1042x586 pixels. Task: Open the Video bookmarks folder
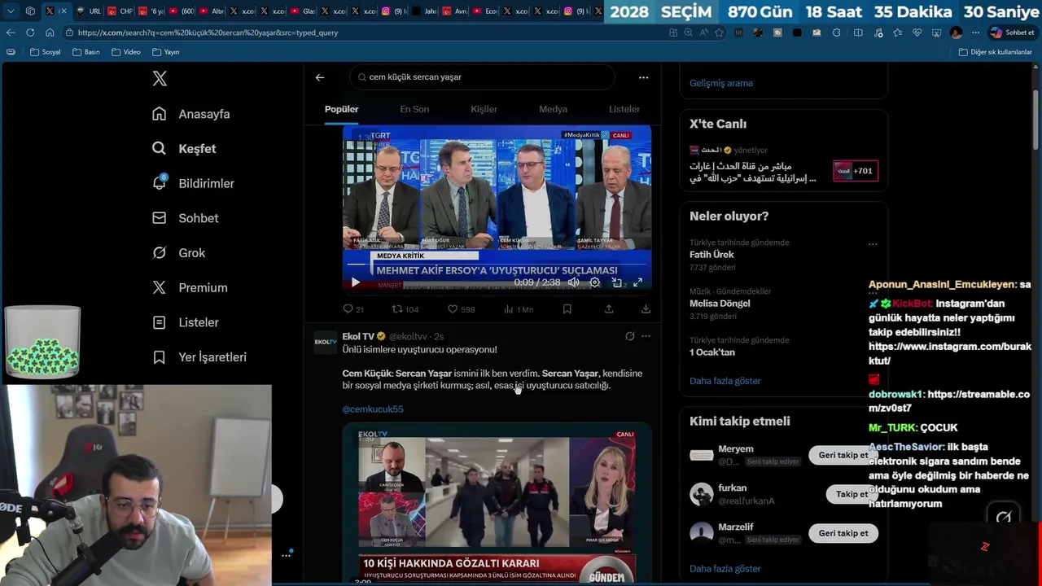126,52
